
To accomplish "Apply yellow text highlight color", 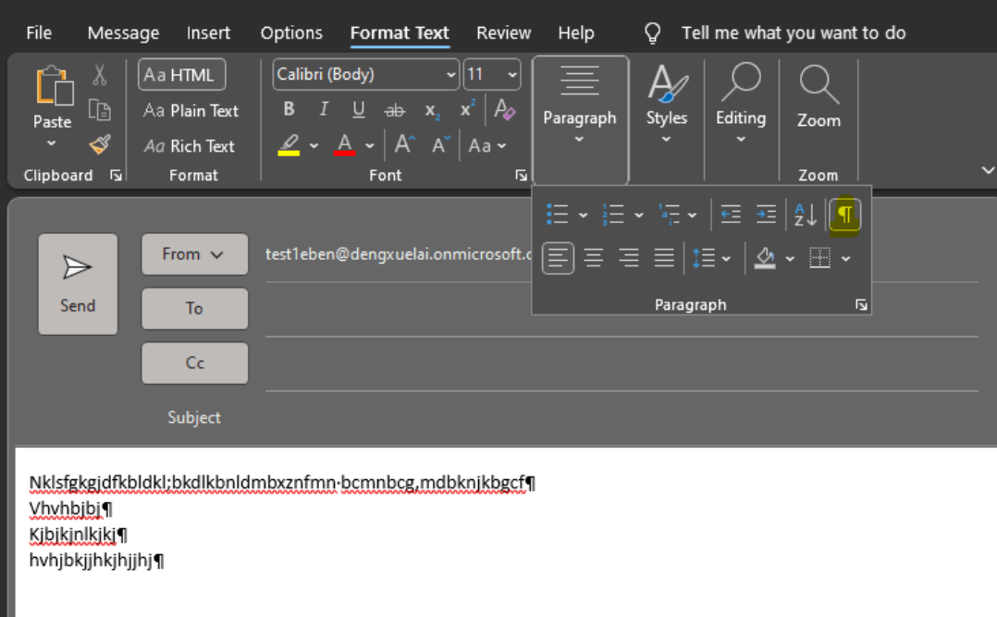I will point(289,145).
